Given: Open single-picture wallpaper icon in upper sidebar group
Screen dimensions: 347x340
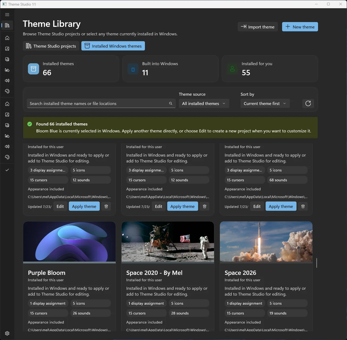Looking at the screenshot, I should tap(7, 49).
